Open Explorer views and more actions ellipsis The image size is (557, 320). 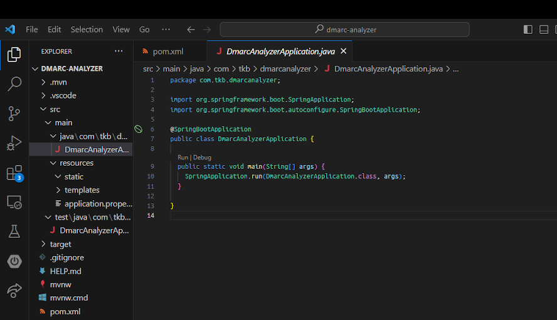pos(119,51)
